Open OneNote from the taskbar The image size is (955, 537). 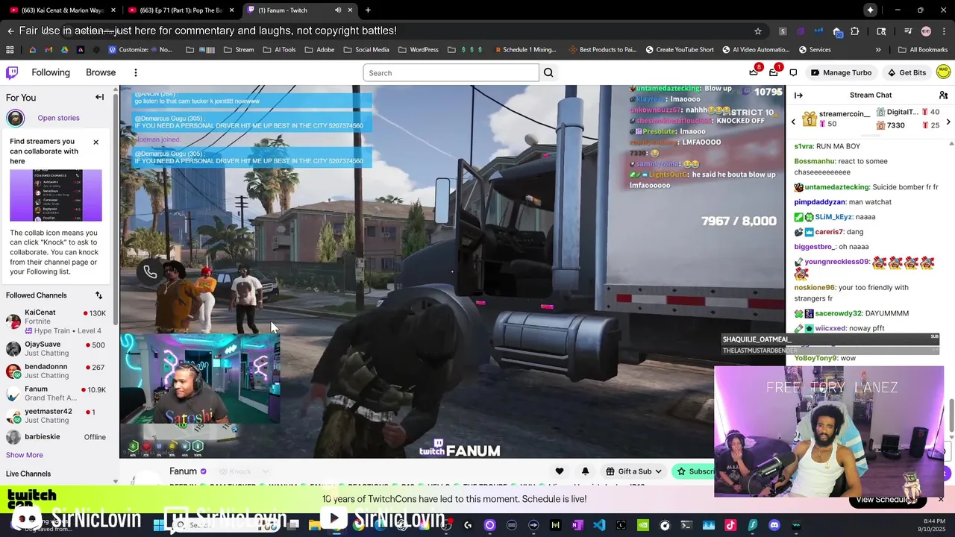pos(577,525)
